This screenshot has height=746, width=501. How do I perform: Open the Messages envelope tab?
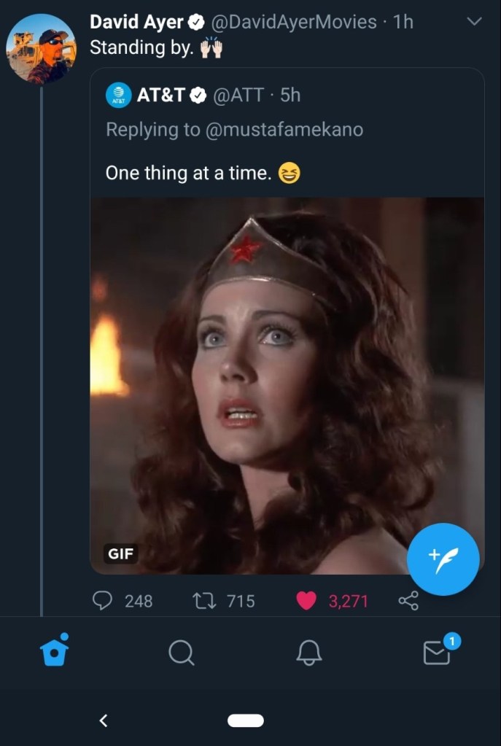click(x=437, y=653)
